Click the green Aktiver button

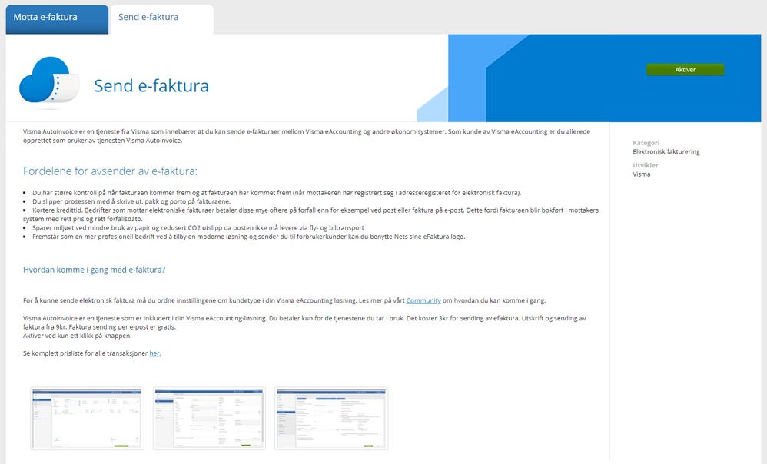[685, 69]
